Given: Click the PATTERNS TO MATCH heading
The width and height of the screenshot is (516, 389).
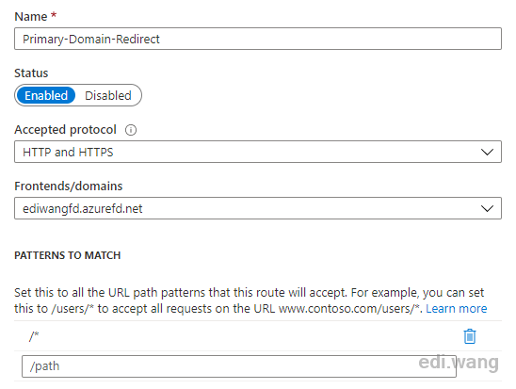Looking at the screenshot, I should [x=68, y=255].
